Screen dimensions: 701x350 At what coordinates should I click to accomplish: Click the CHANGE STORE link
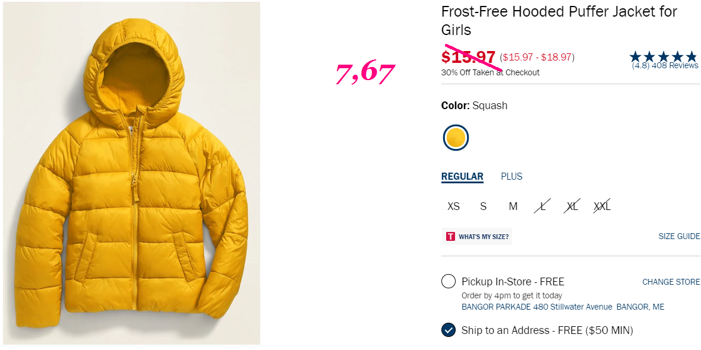pyautogui.click(x=671, y=282)
